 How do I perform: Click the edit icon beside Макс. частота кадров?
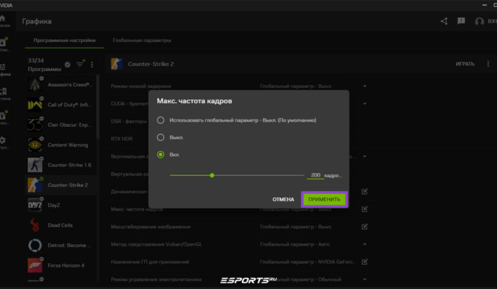click(364, 209)
